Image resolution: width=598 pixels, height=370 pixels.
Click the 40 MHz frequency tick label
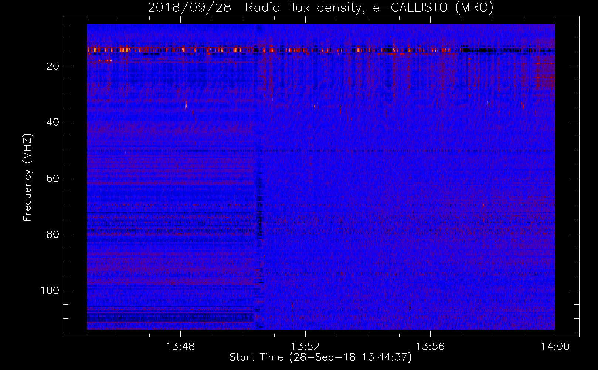[x=53, y=122]
